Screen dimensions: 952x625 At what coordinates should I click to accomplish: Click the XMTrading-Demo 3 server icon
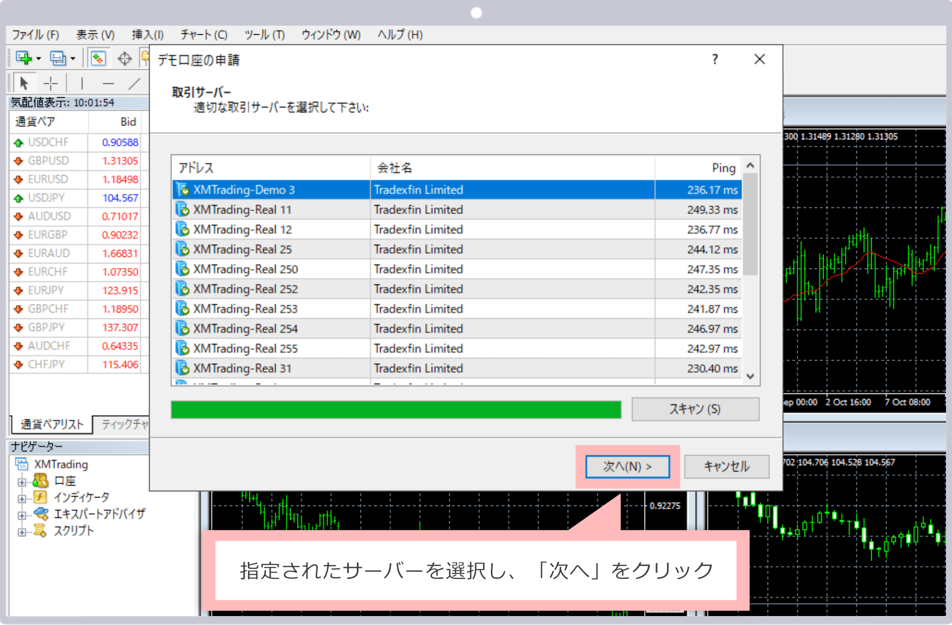pyautogui.click(x=182, y=189)
